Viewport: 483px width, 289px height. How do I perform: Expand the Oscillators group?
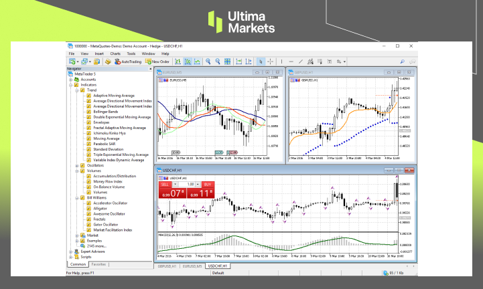point(76,166)
